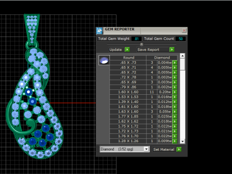The height and width of the screenshot is (174, 232).
Task: Click weight cell 0.05tw
Action: [165, 112]
